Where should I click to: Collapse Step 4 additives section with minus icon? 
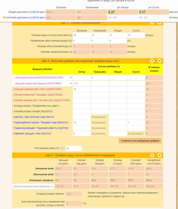click(x=159, y=61)
